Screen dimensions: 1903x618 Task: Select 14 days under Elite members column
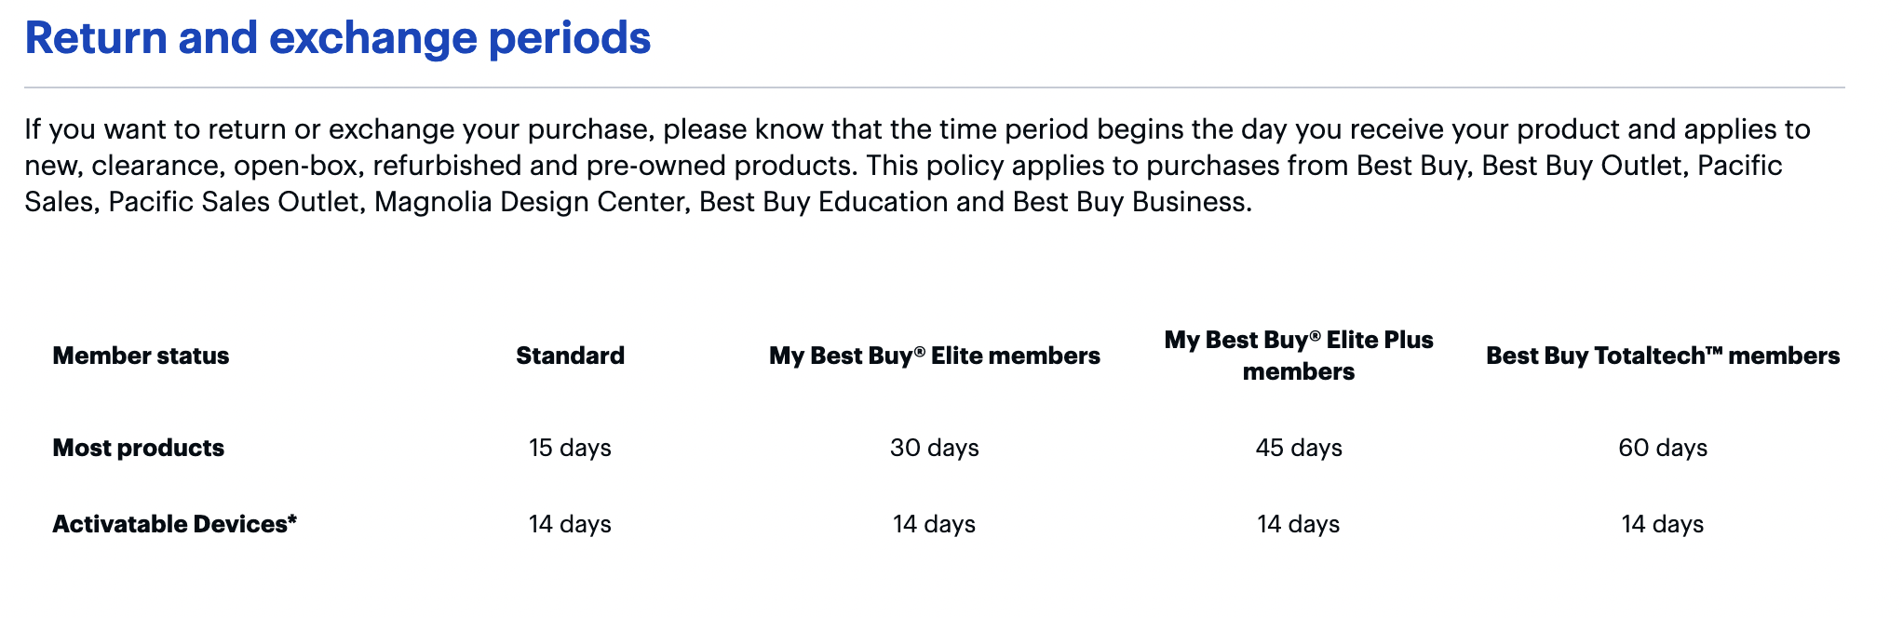click(934, 524)
